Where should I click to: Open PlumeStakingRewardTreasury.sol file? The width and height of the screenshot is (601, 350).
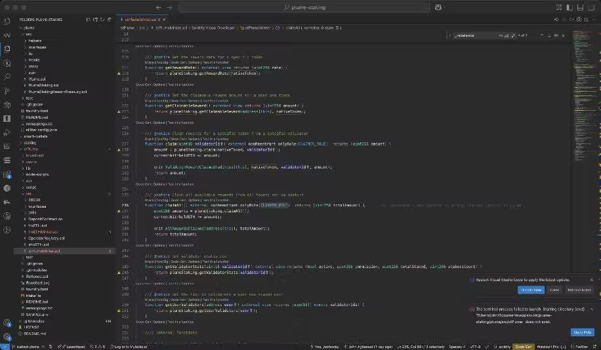click(58, 92)
